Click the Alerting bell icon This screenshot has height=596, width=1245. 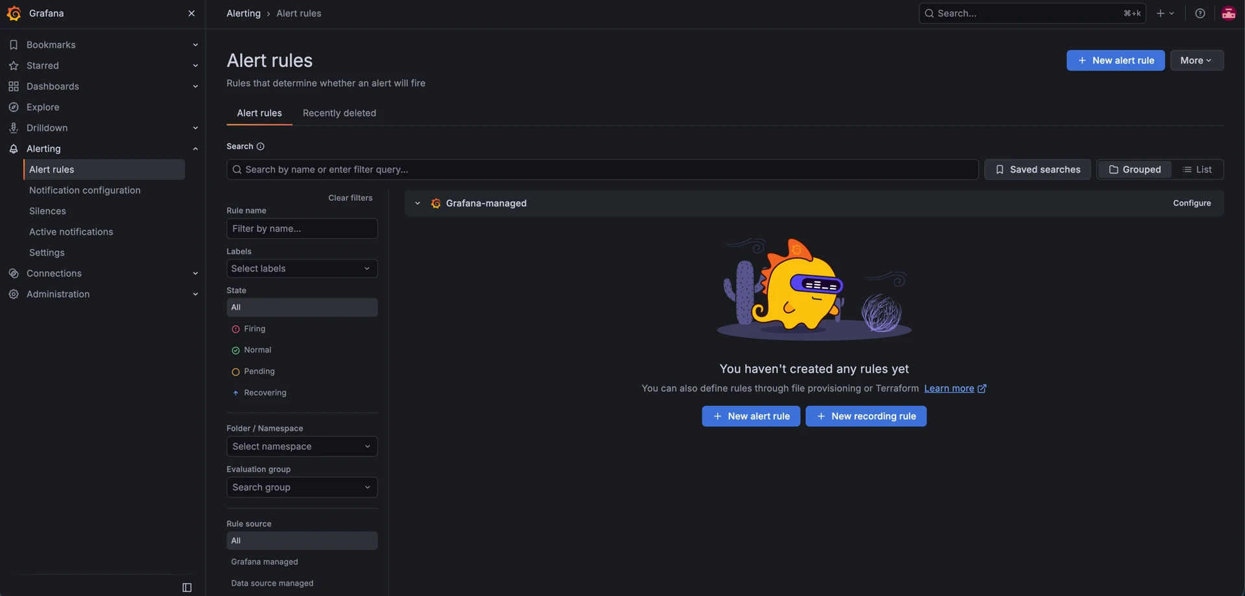coord(14,149)
